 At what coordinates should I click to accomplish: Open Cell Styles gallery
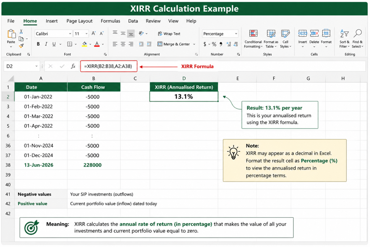click(285, 39)
